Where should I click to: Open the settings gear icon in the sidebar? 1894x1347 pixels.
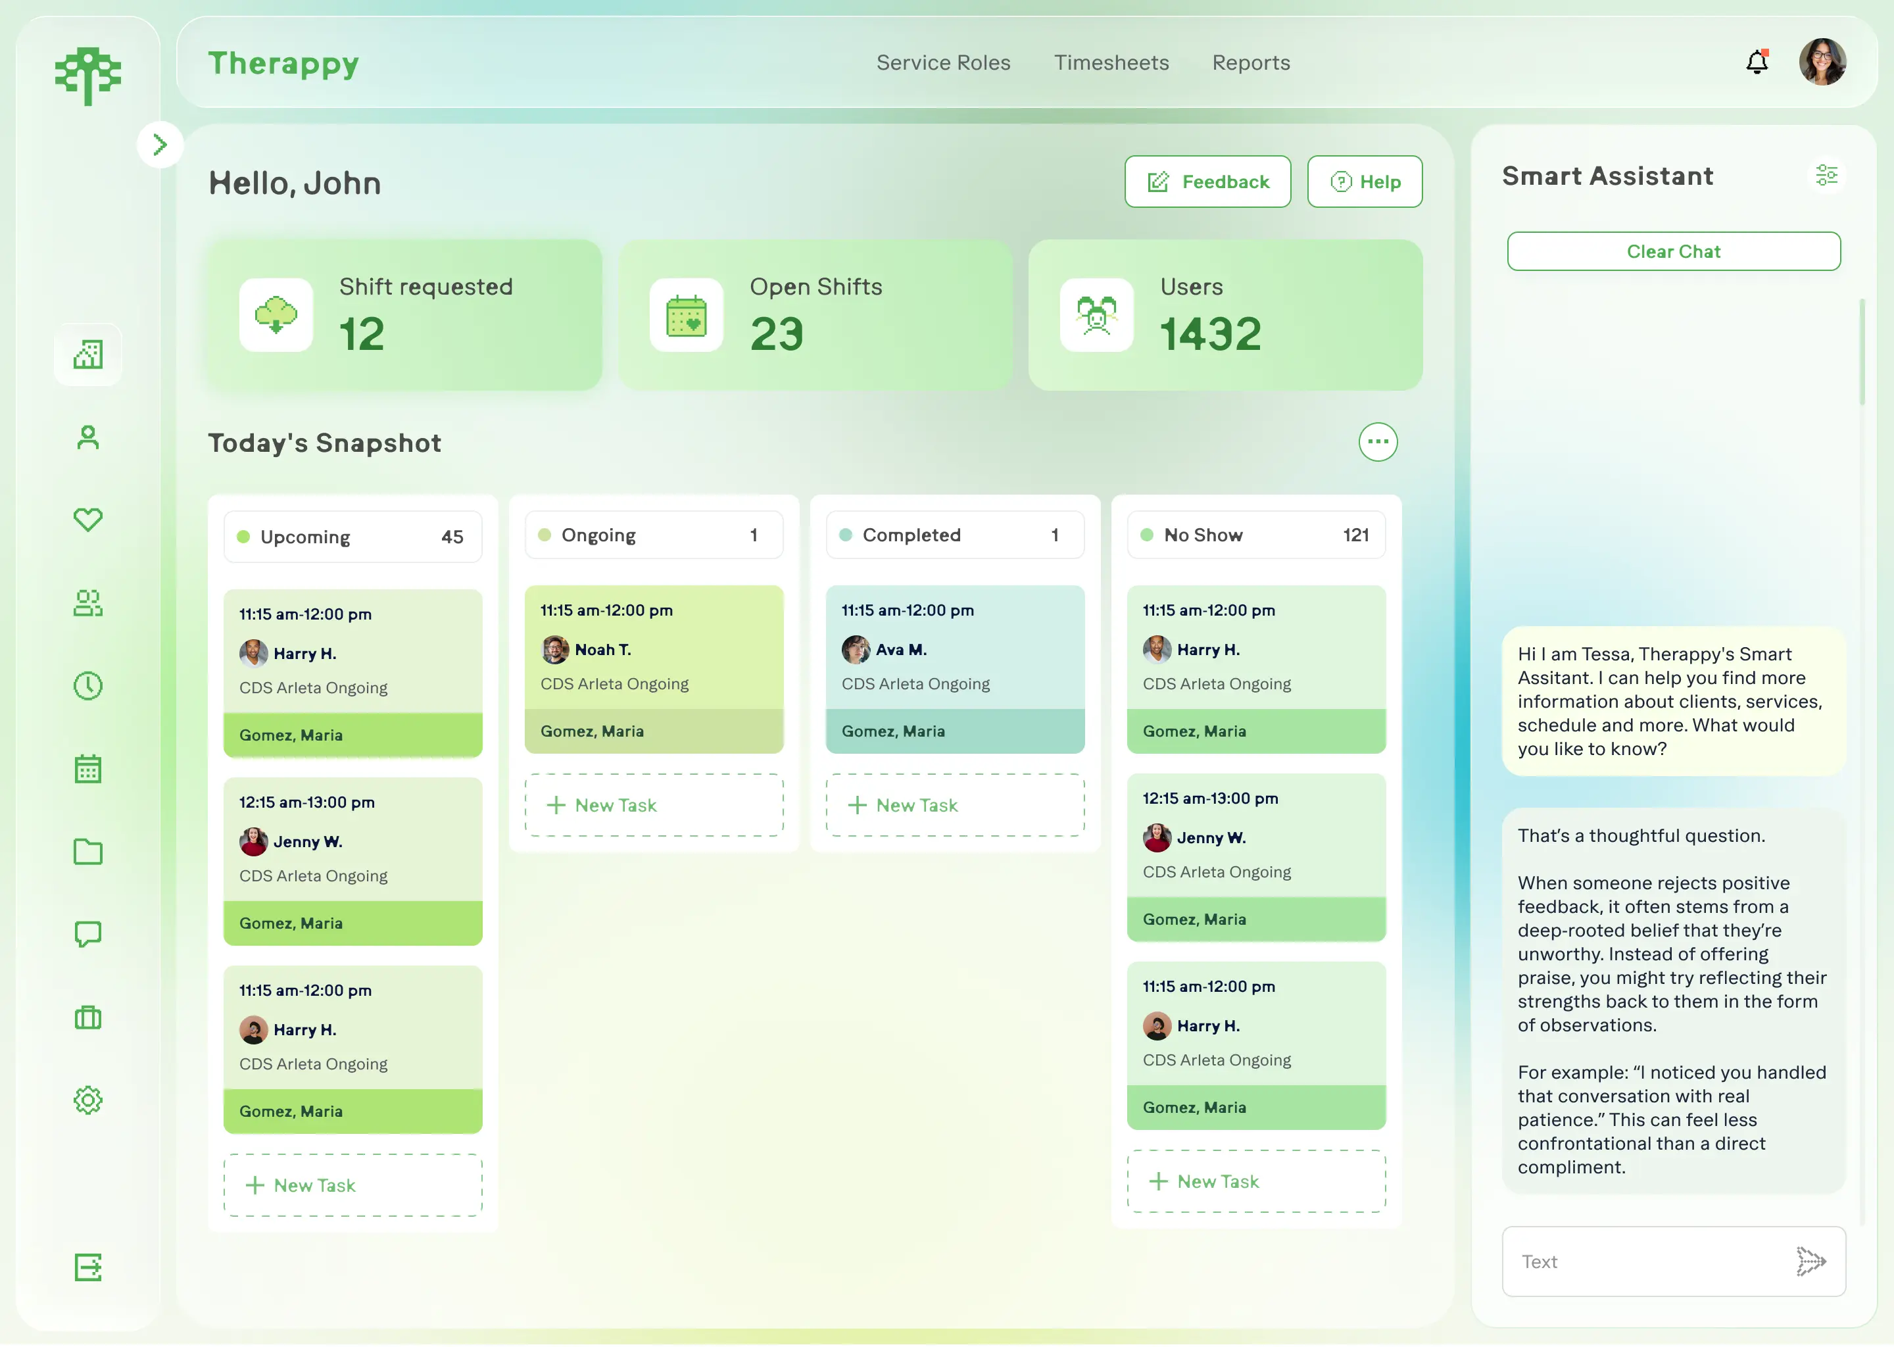88,1100
